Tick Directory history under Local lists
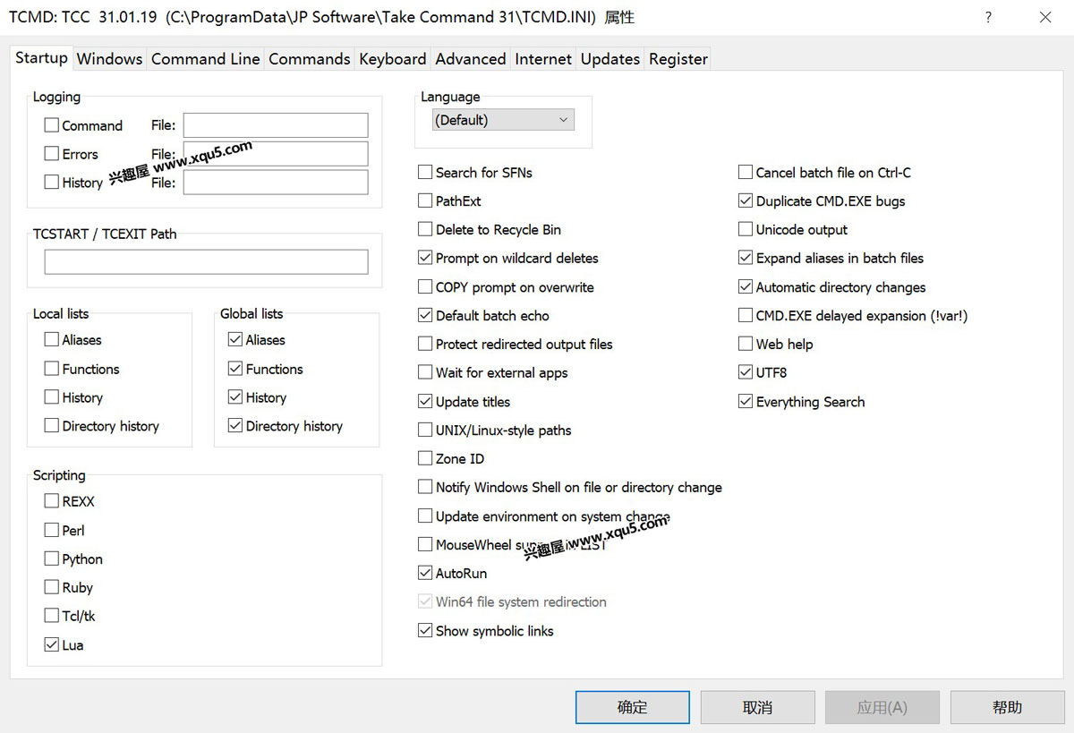 pos(52,426)
